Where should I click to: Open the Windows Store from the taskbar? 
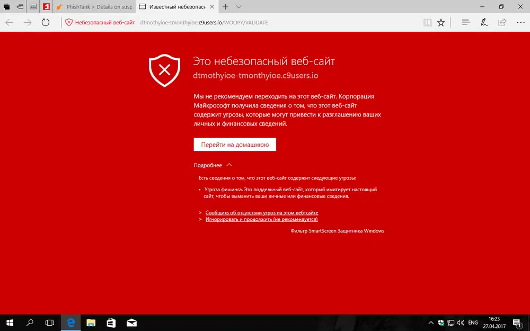[111, 322]
